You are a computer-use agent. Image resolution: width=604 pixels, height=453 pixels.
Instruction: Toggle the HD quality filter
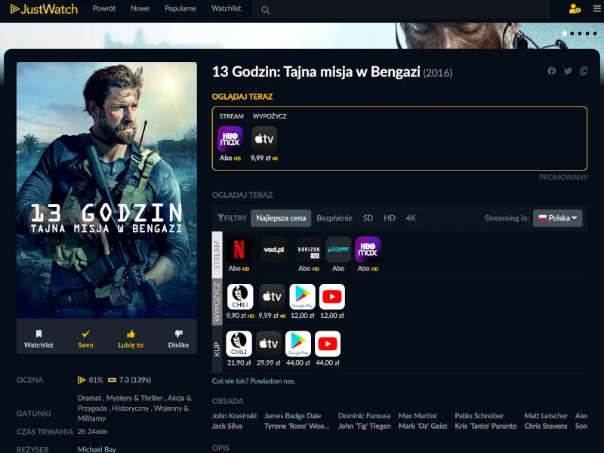coord(390,217)
